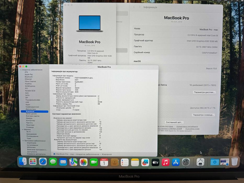Select Аудіо in the sidebar

pos(28,105)
